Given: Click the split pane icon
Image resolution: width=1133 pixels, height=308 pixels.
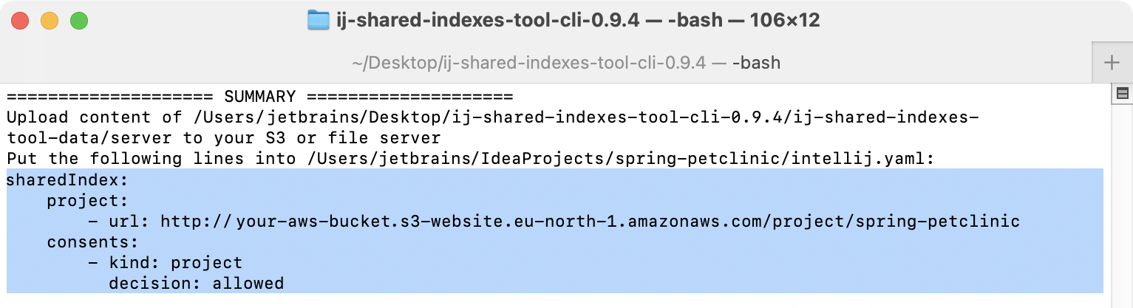Looking at the screenshot, I should point(1122,93).
